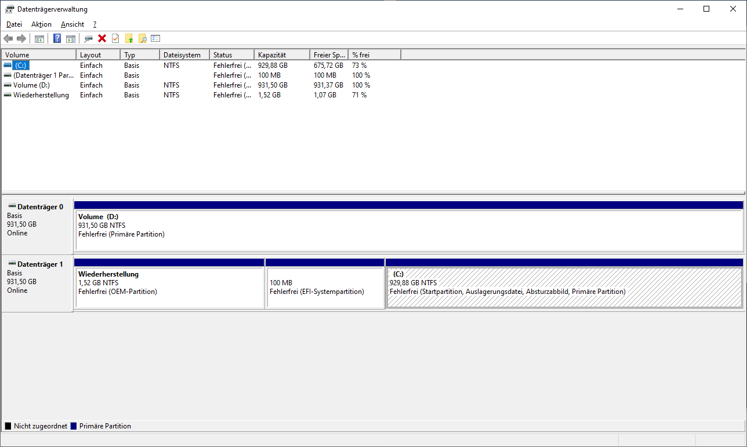Screen dimensions: 747x447
Task: Sort by the % frei column header
Action: (x=375, y=55)
